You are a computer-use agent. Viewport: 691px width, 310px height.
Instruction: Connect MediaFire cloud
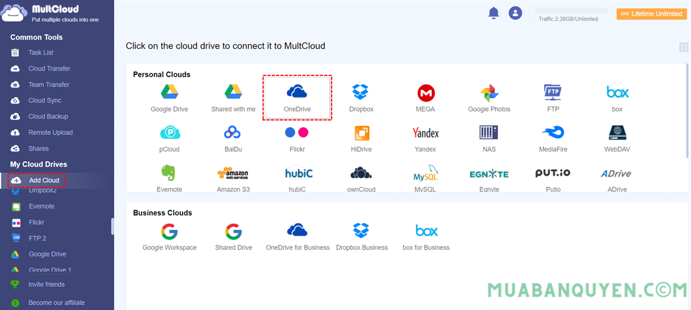[553, 133]
